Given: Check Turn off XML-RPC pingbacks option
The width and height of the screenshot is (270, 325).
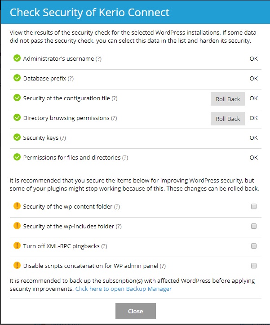Looking at the screenshot, I should (254, 246).
